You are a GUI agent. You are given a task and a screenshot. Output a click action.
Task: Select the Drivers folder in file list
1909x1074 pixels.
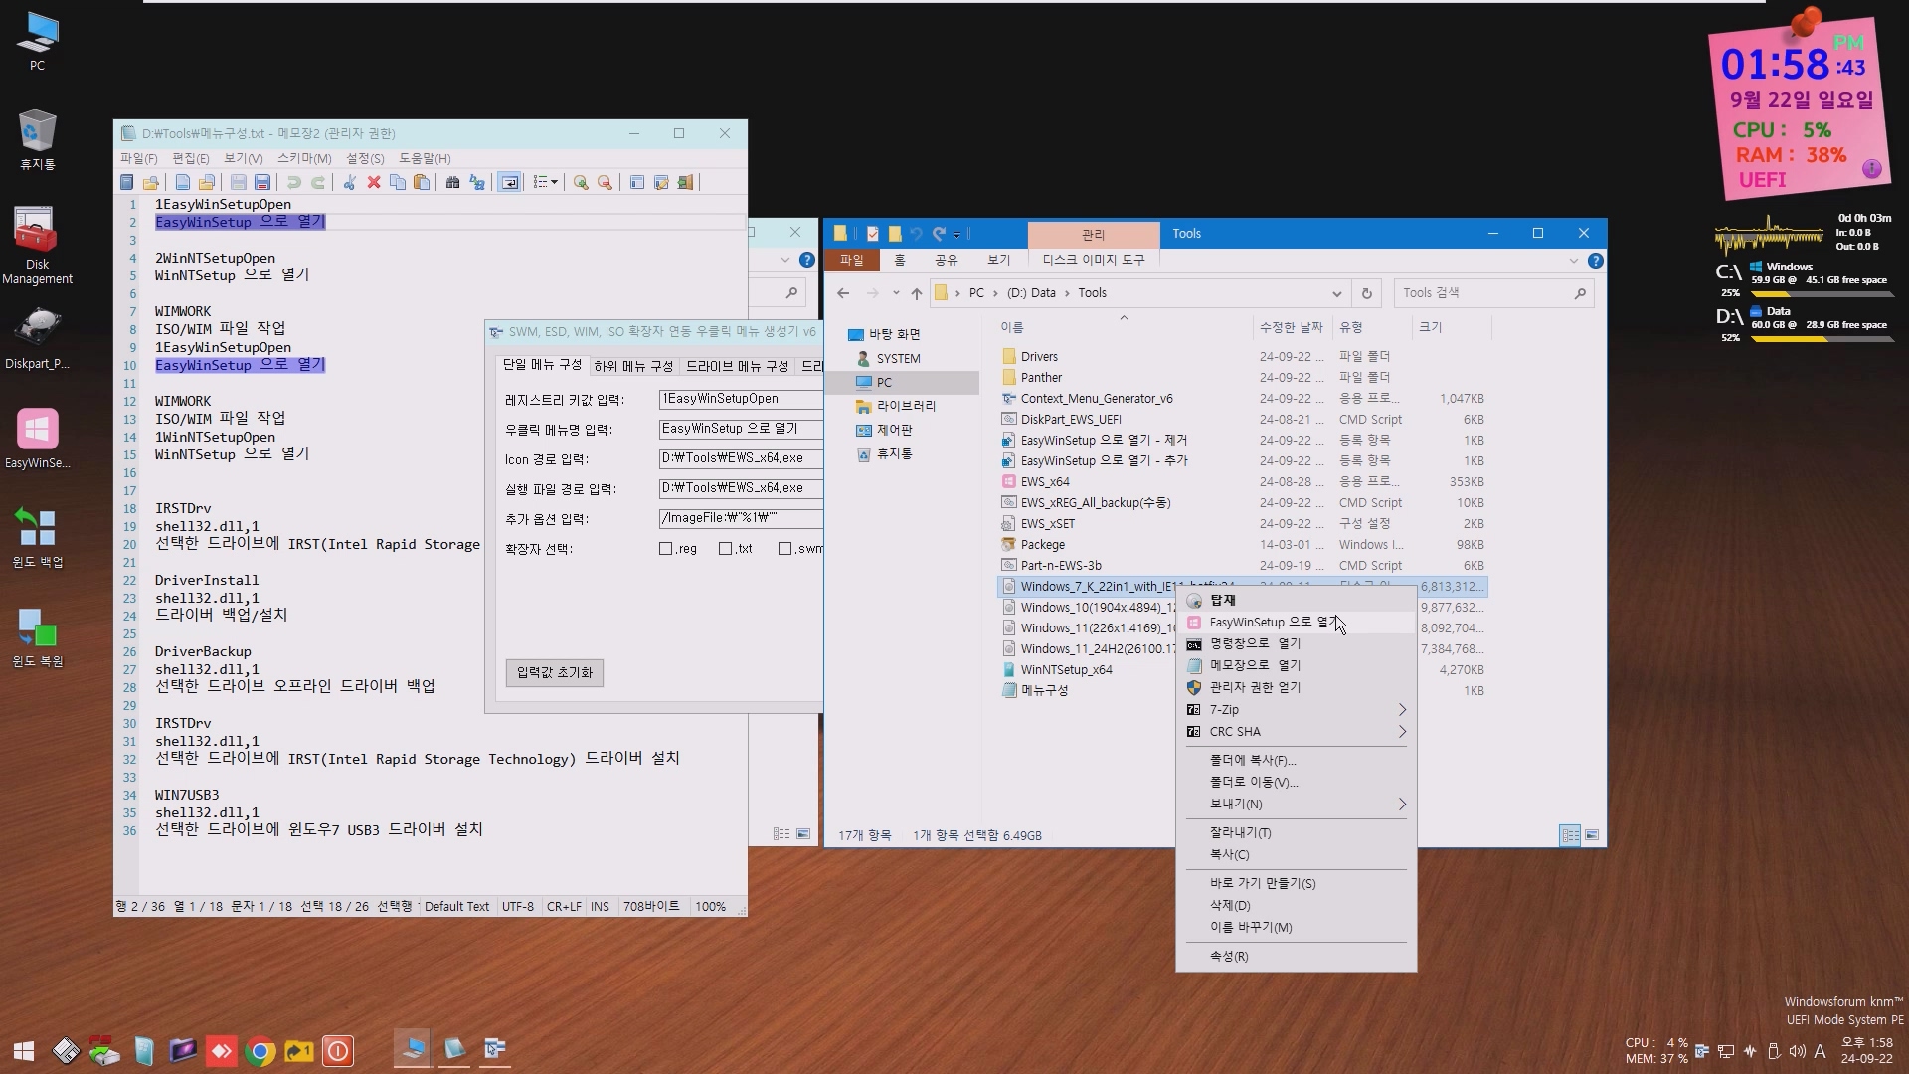[1039, 356]
